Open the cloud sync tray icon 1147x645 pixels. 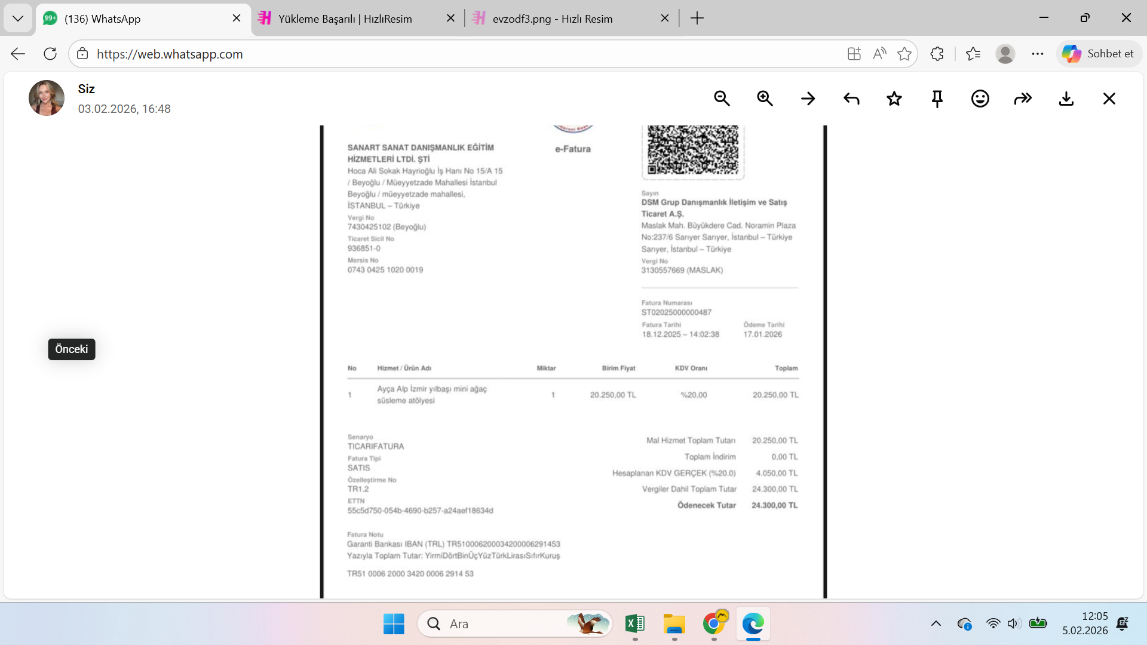pos(964,624)
